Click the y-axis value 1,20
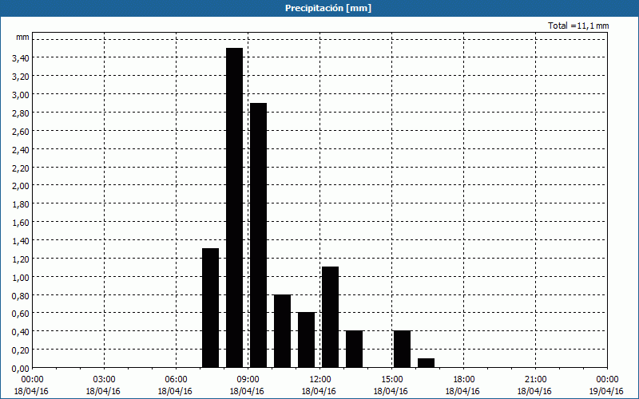Image resolution: width=639 pixels, height=399 pixels. tap(21, 259)
